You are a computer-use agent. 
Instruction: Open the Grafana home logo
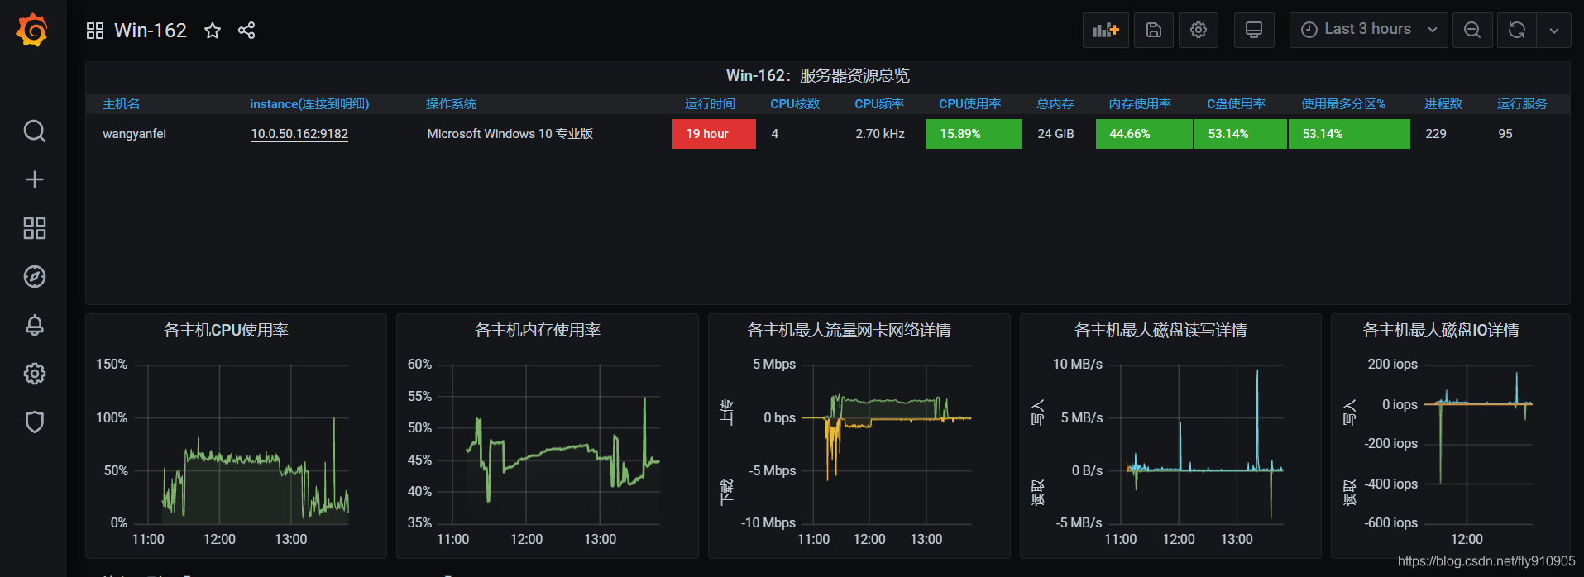point(33,31)
